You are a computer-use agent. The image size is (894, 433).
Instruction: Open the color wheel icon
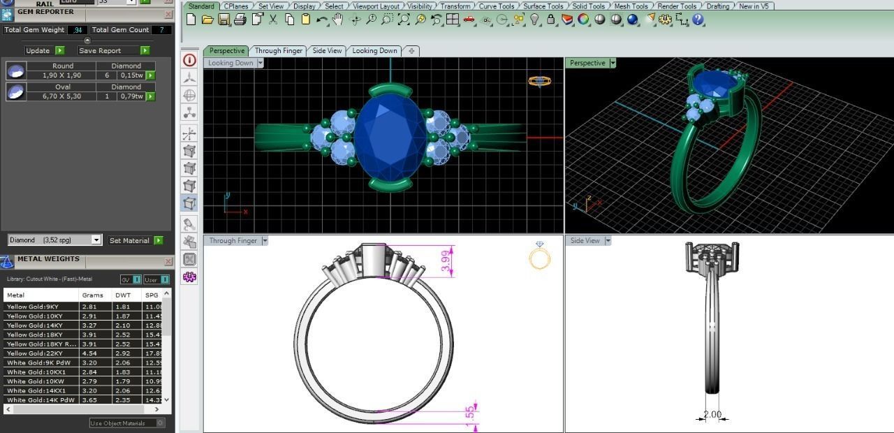(x=583, y=20)
